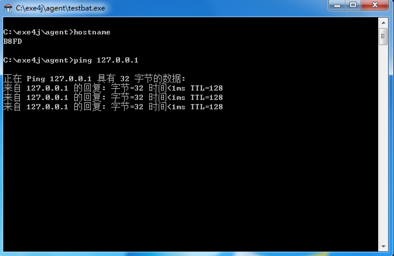Click the scrollbar track below the thumb

(x=383, y=146)
